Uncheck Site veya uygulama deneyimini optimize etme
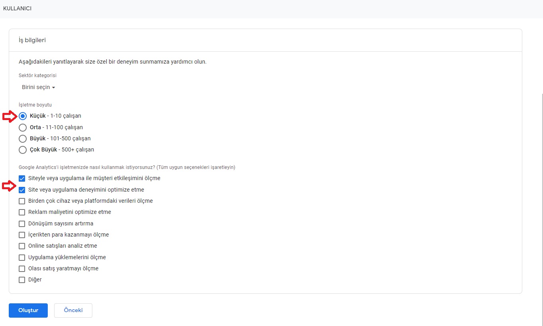Image resolution: width=543 pixels, height=326 pixels. (x=22, y=190)
